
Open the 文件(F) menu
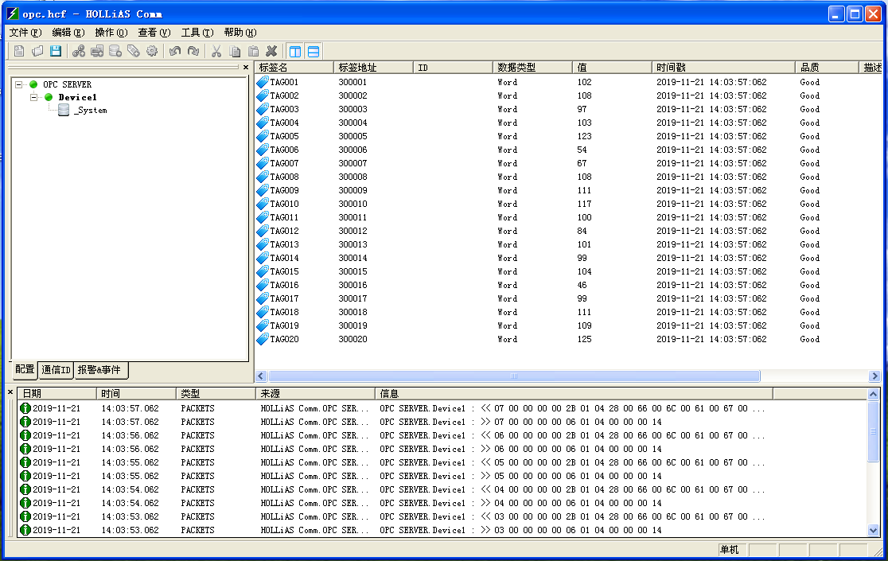tap(25, 33)
